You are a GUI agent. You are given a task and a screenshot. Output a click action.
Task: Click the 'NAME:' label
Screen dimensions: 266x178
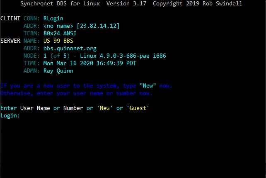[31, 41]
